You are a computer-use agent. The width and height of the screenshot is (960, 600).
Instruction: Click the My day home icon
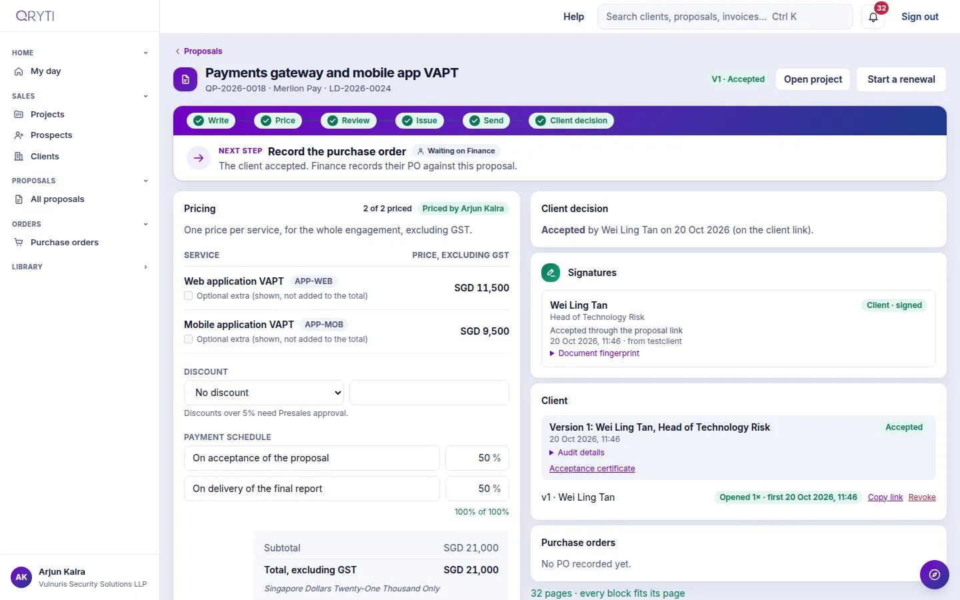(x=19, y=71)
